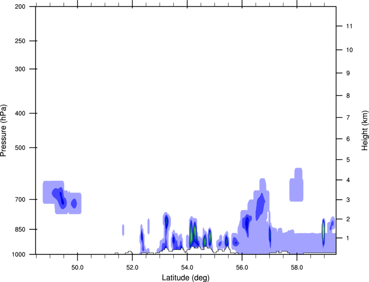Click the 58.0 latitude tick label
369x282 pixels.
click(297, 268)
